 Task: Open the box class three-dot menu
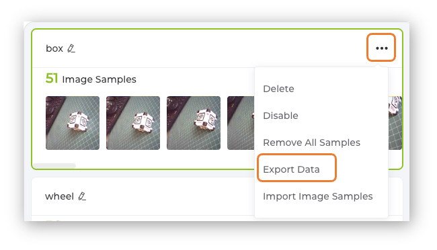[x=381, y=48]
